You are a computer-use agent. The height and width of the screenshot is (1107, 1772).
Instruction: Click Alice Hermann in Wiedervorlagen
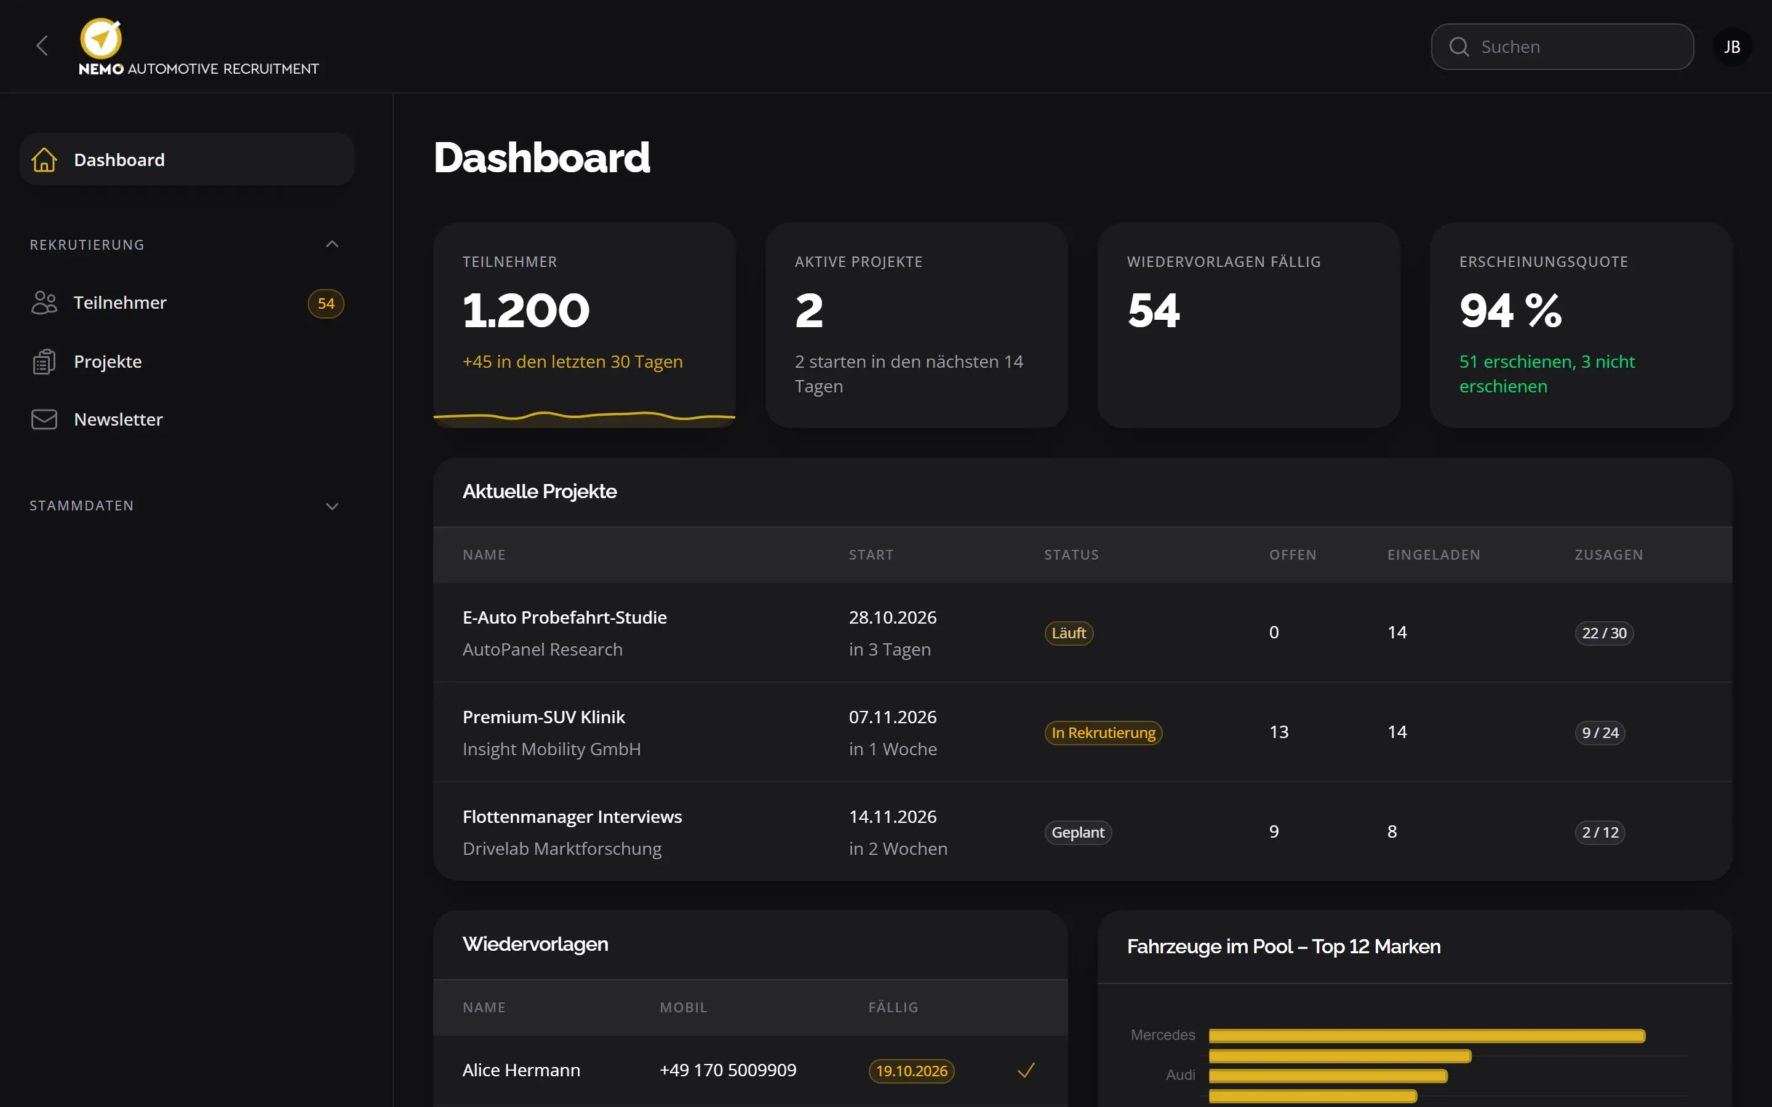click(521, 1070)
